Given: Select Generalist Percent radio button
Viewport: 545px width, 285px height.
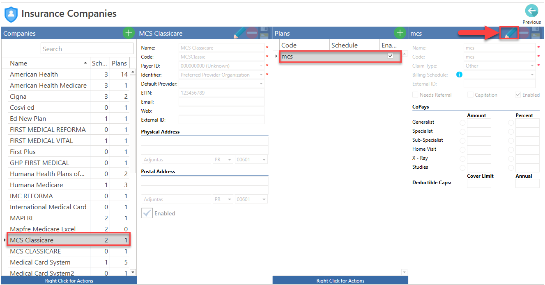Looking at the screenshot, I should 511,122.
